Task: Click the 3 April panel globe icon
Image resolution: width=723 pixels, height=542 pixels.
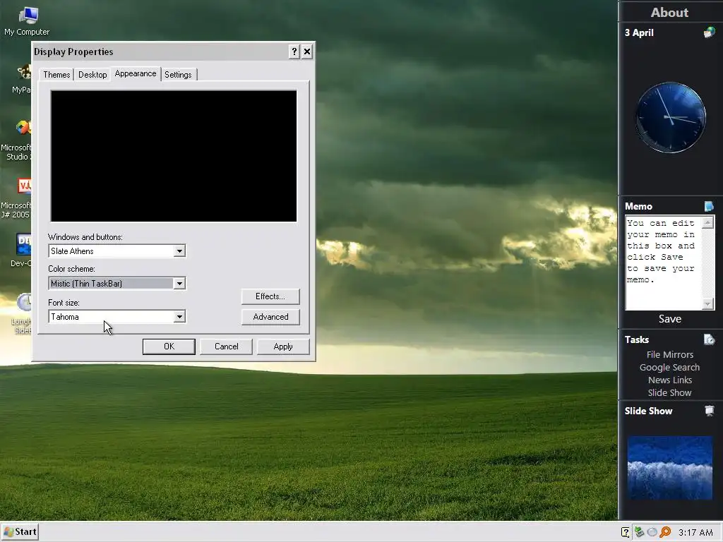Action: pos(709,32)
